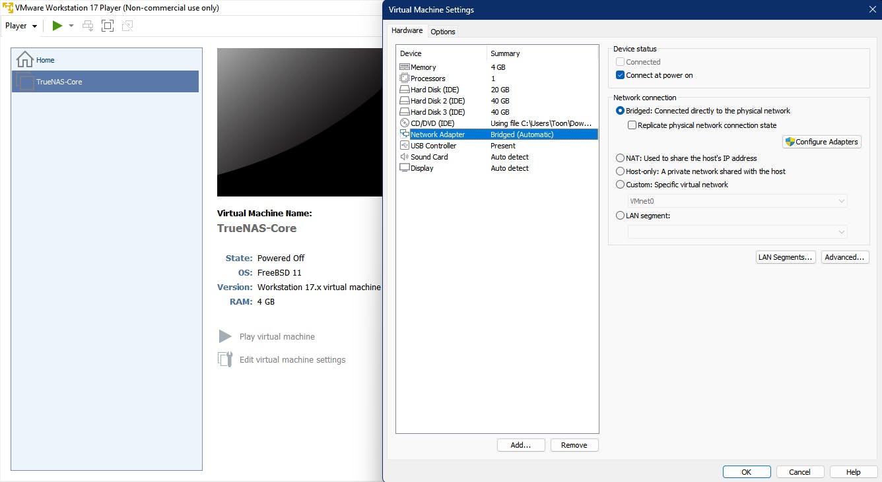The height and width of the screenshot is (482, 882).
Task: Select the Bridged network connection option
Action: tap(620, 111)
